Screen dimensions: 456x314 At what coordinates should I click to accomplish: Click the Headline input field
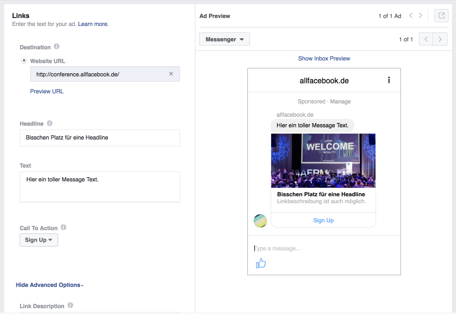(x=100, y=138)
